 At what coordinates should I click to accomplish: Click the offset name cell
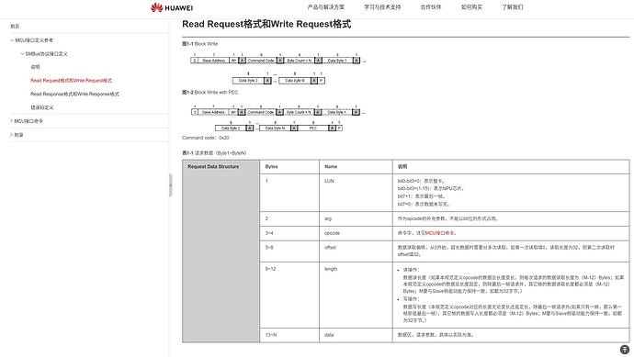(x=356, y=251)
